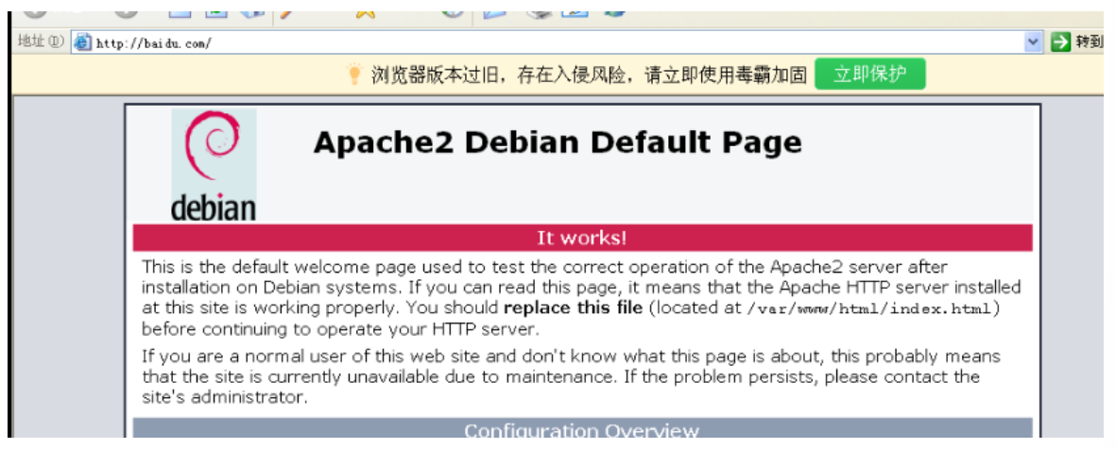The image size is (1116, 449).
Task: Click the lightbulb icon in the warning bar
Action: 354,75
